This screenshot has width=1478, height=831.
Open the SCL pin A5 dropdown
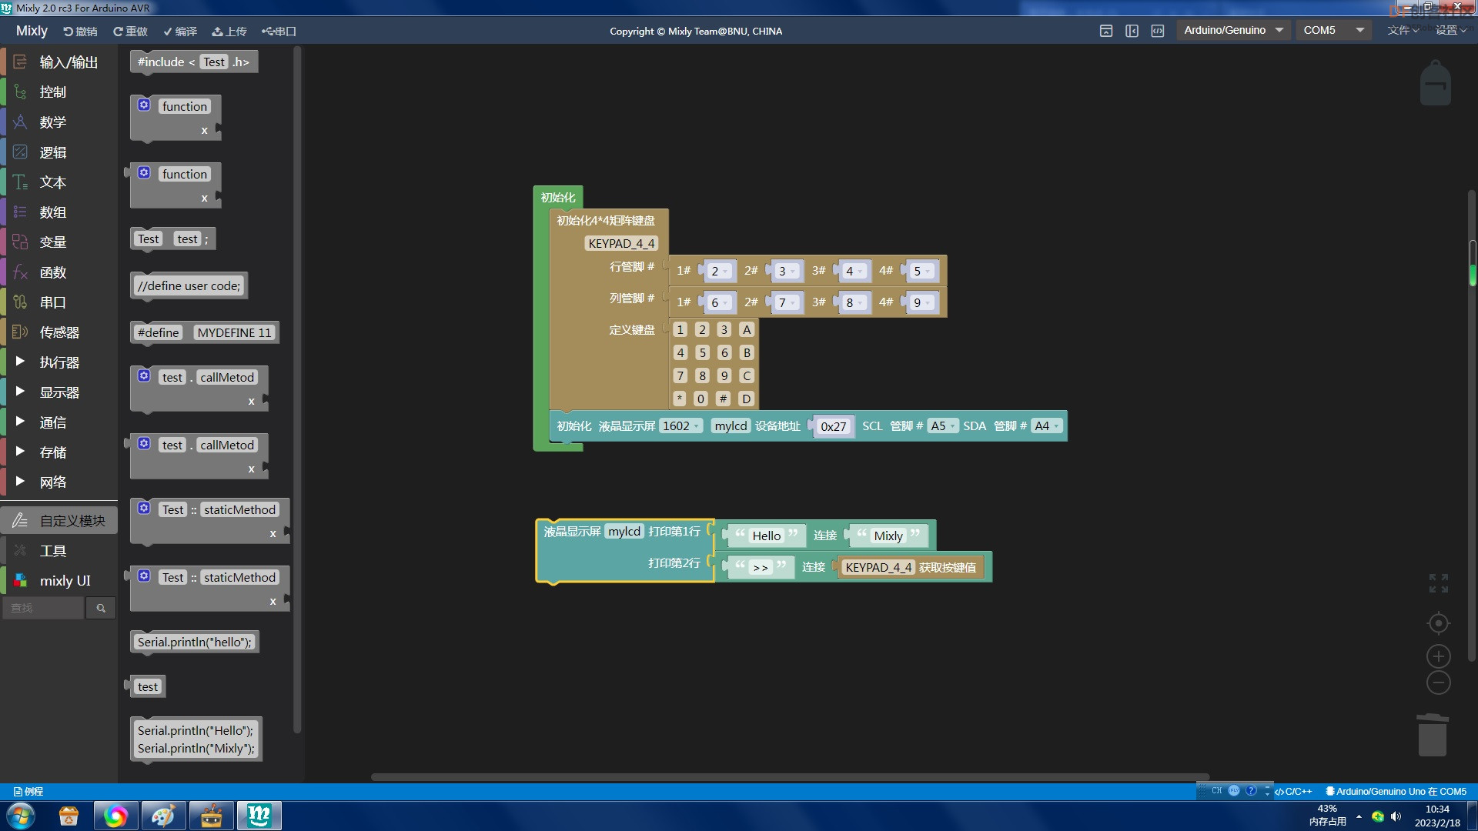click(x=942, y=426)
